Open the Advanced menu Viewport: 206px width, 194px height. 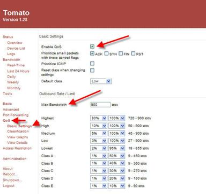[11, 110]
